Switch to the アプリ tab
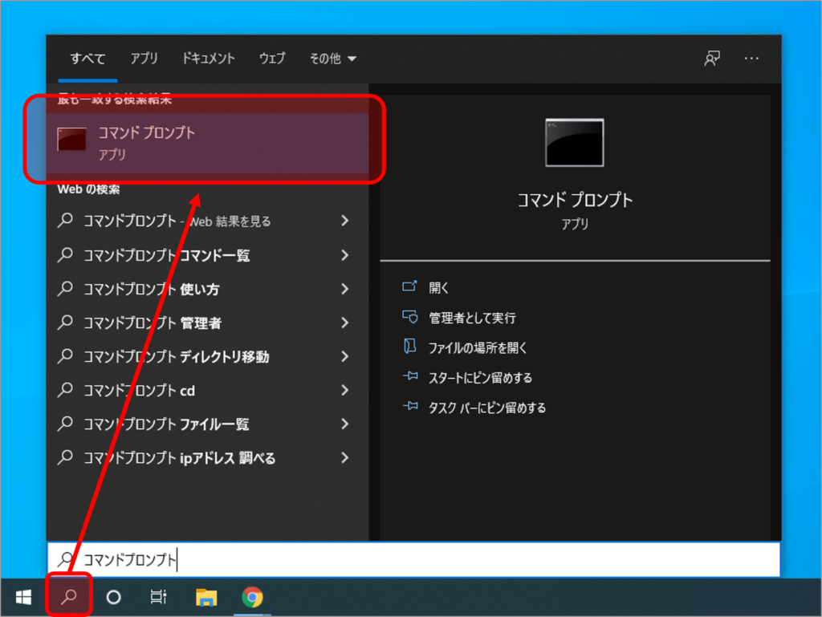Screen dimensions: 822x617 144,59
